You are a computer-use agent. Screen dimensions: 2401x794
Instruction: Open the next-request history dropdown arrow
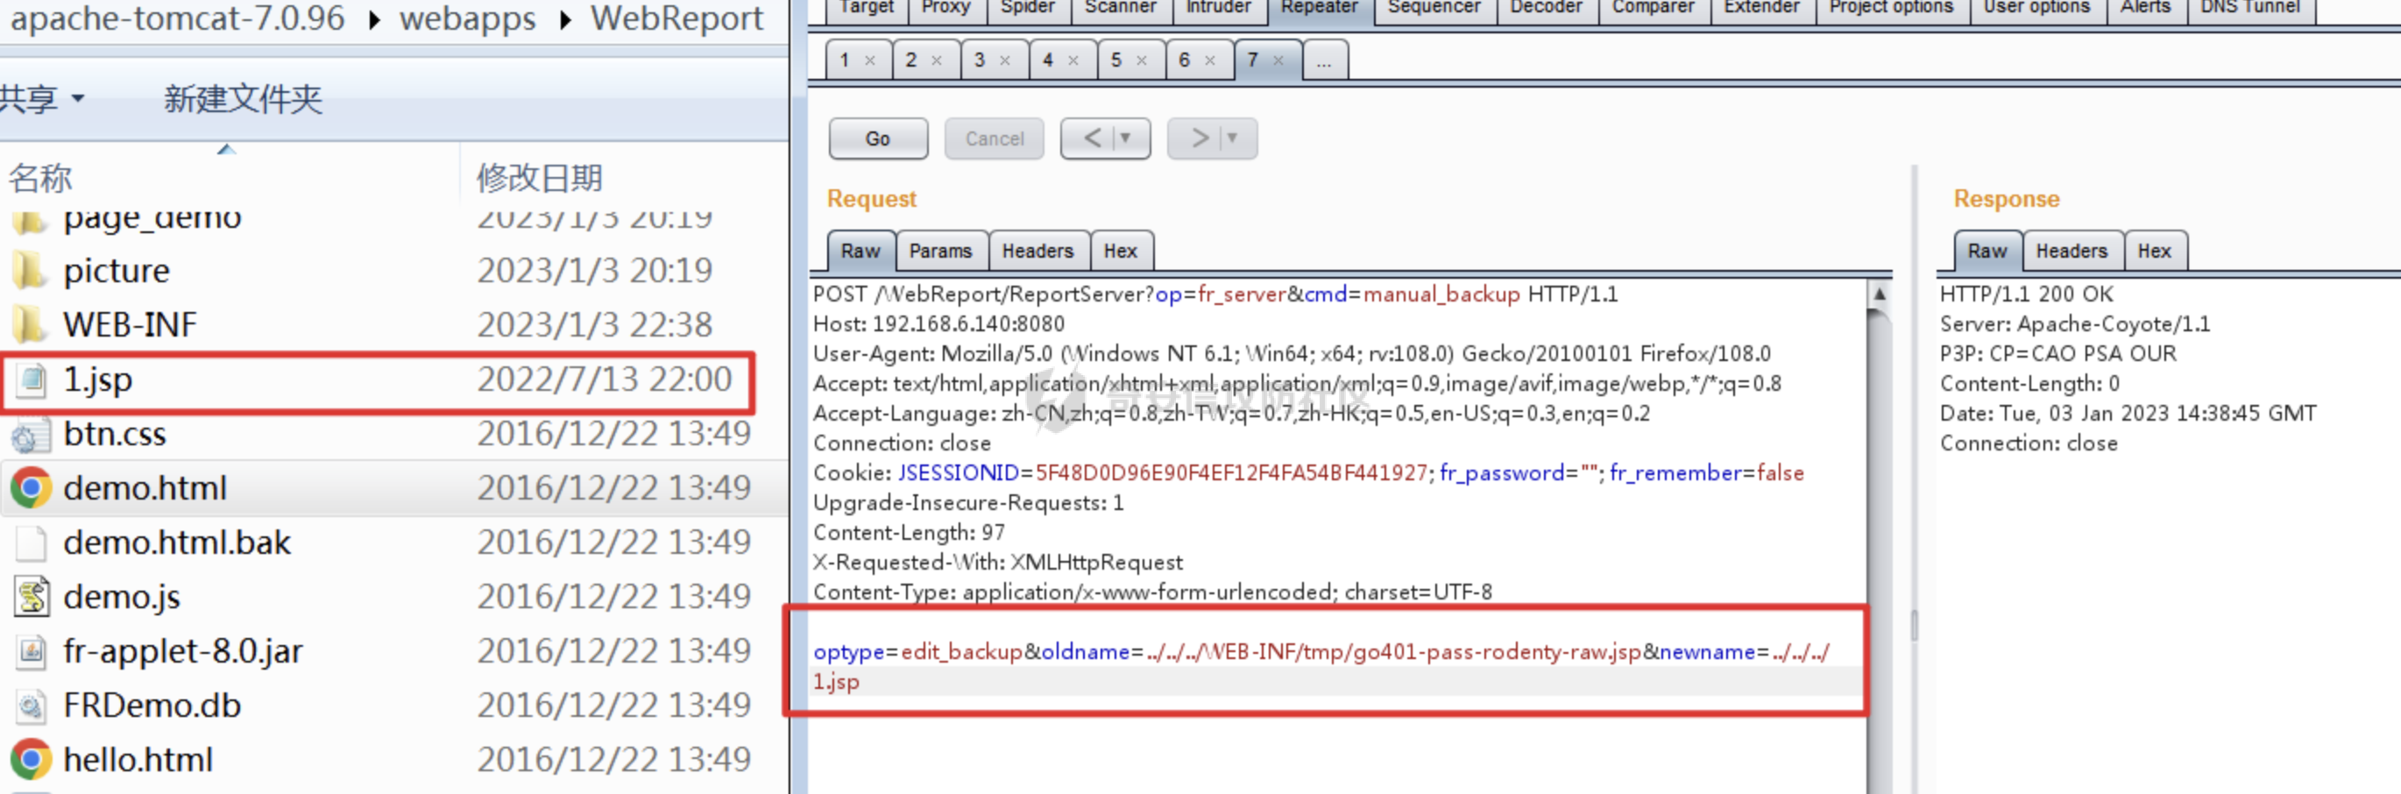[1232, 138]
